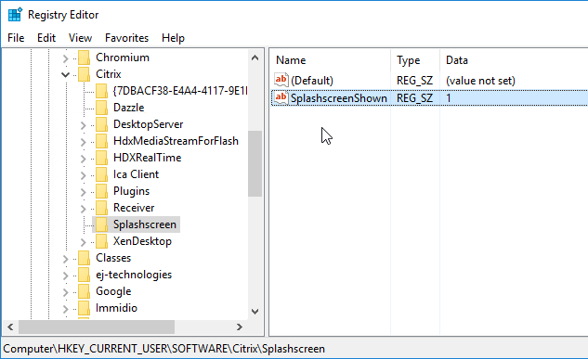Click the Immidio folder icon

tap(84, 308)
